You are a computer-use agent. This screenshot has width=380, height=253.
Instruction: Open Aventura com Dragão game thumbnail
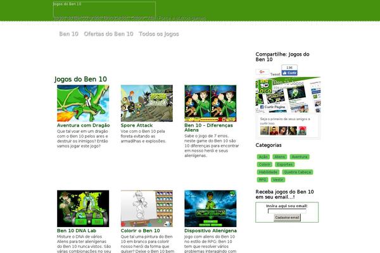pyautogui.click(x=83, y=103)
